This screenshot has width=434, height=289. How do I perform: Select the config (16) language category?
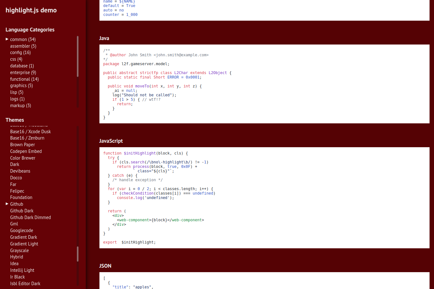tap(20, 52)
